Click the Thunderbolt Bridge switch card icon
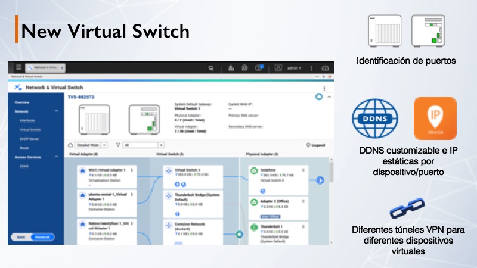477x268 pixels. click(x=169, y=196)
